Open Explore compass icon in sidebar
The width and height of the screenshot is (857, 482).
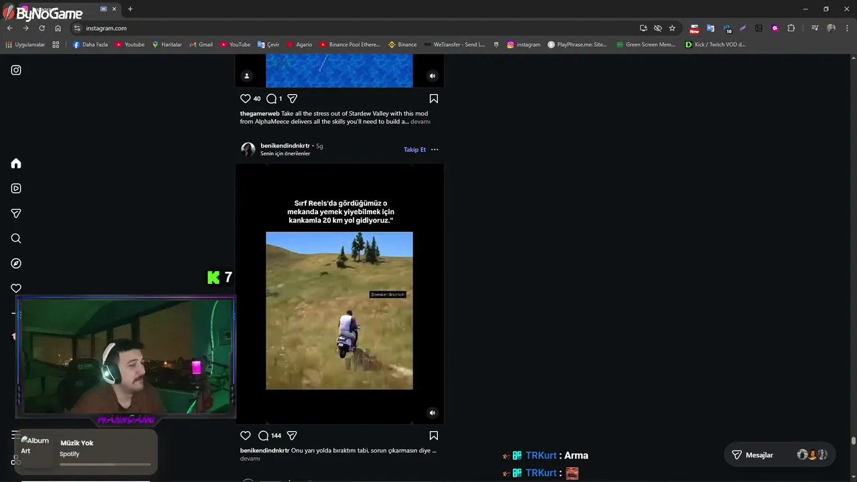16,264
